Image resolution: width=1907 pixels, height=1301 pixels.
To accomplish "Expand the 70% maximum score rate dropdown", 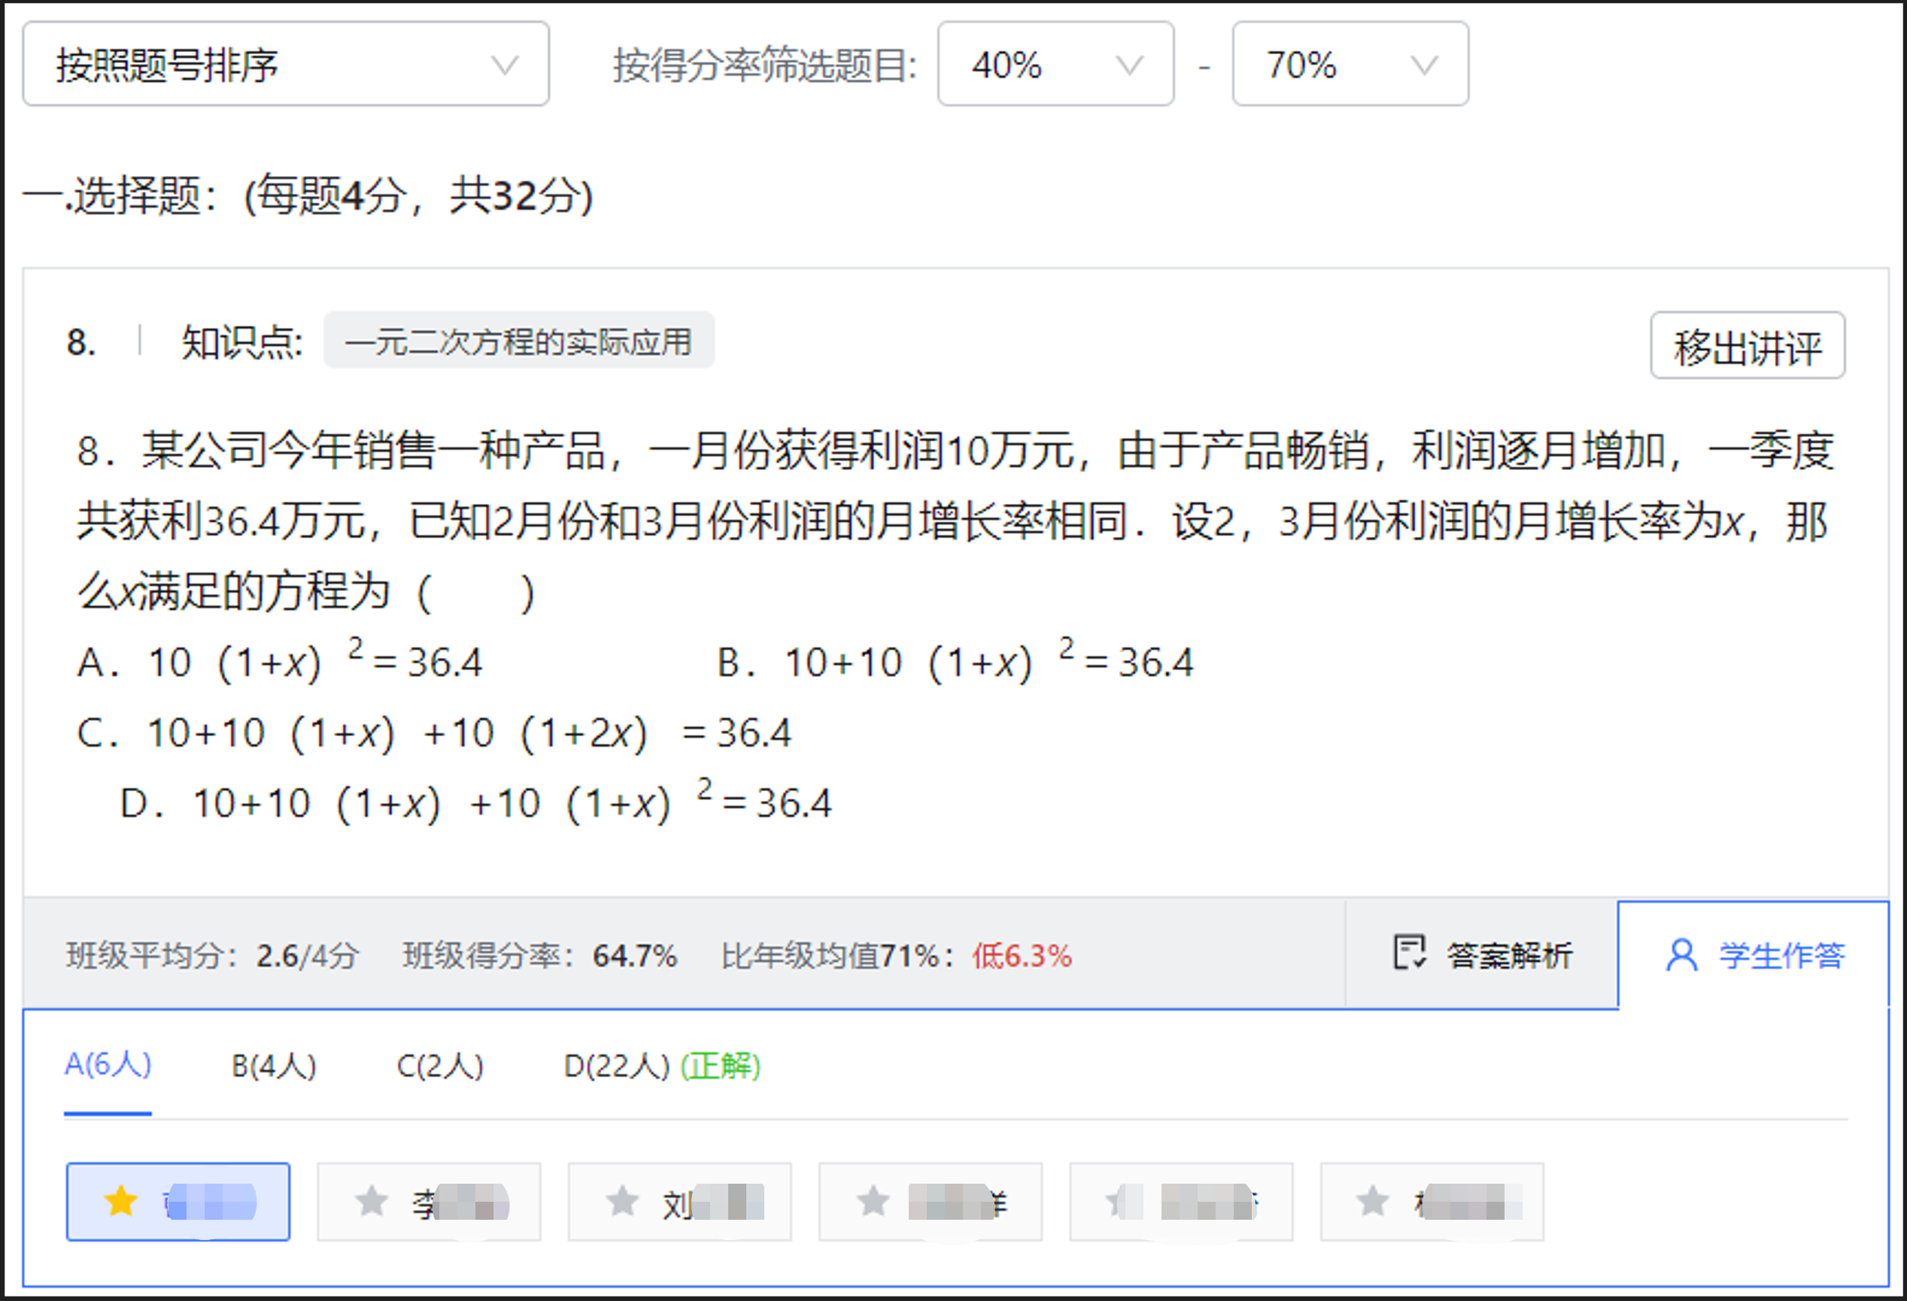I will 1350,64.
